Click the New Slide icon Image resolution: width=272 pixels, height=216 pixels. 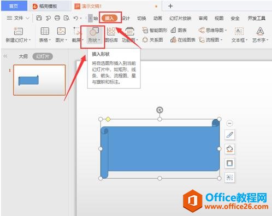tap(19, 31)
